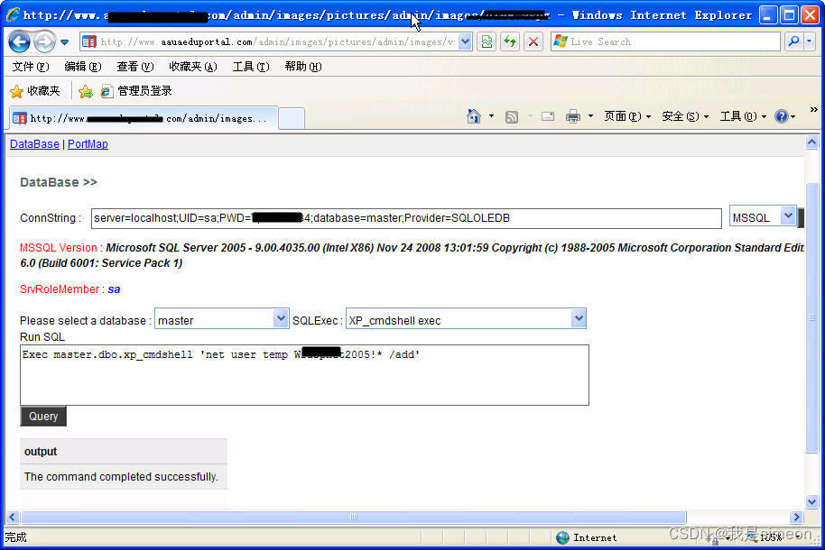This screenshot has height=550, width=825.
Task: Click the vertical scrollbar down arrow
Action: (x=811, y=501)
